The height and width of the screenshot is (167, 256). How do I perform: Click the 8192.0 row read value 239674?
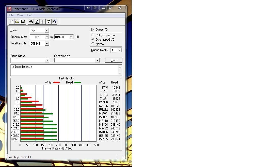(x=115, y=139)
